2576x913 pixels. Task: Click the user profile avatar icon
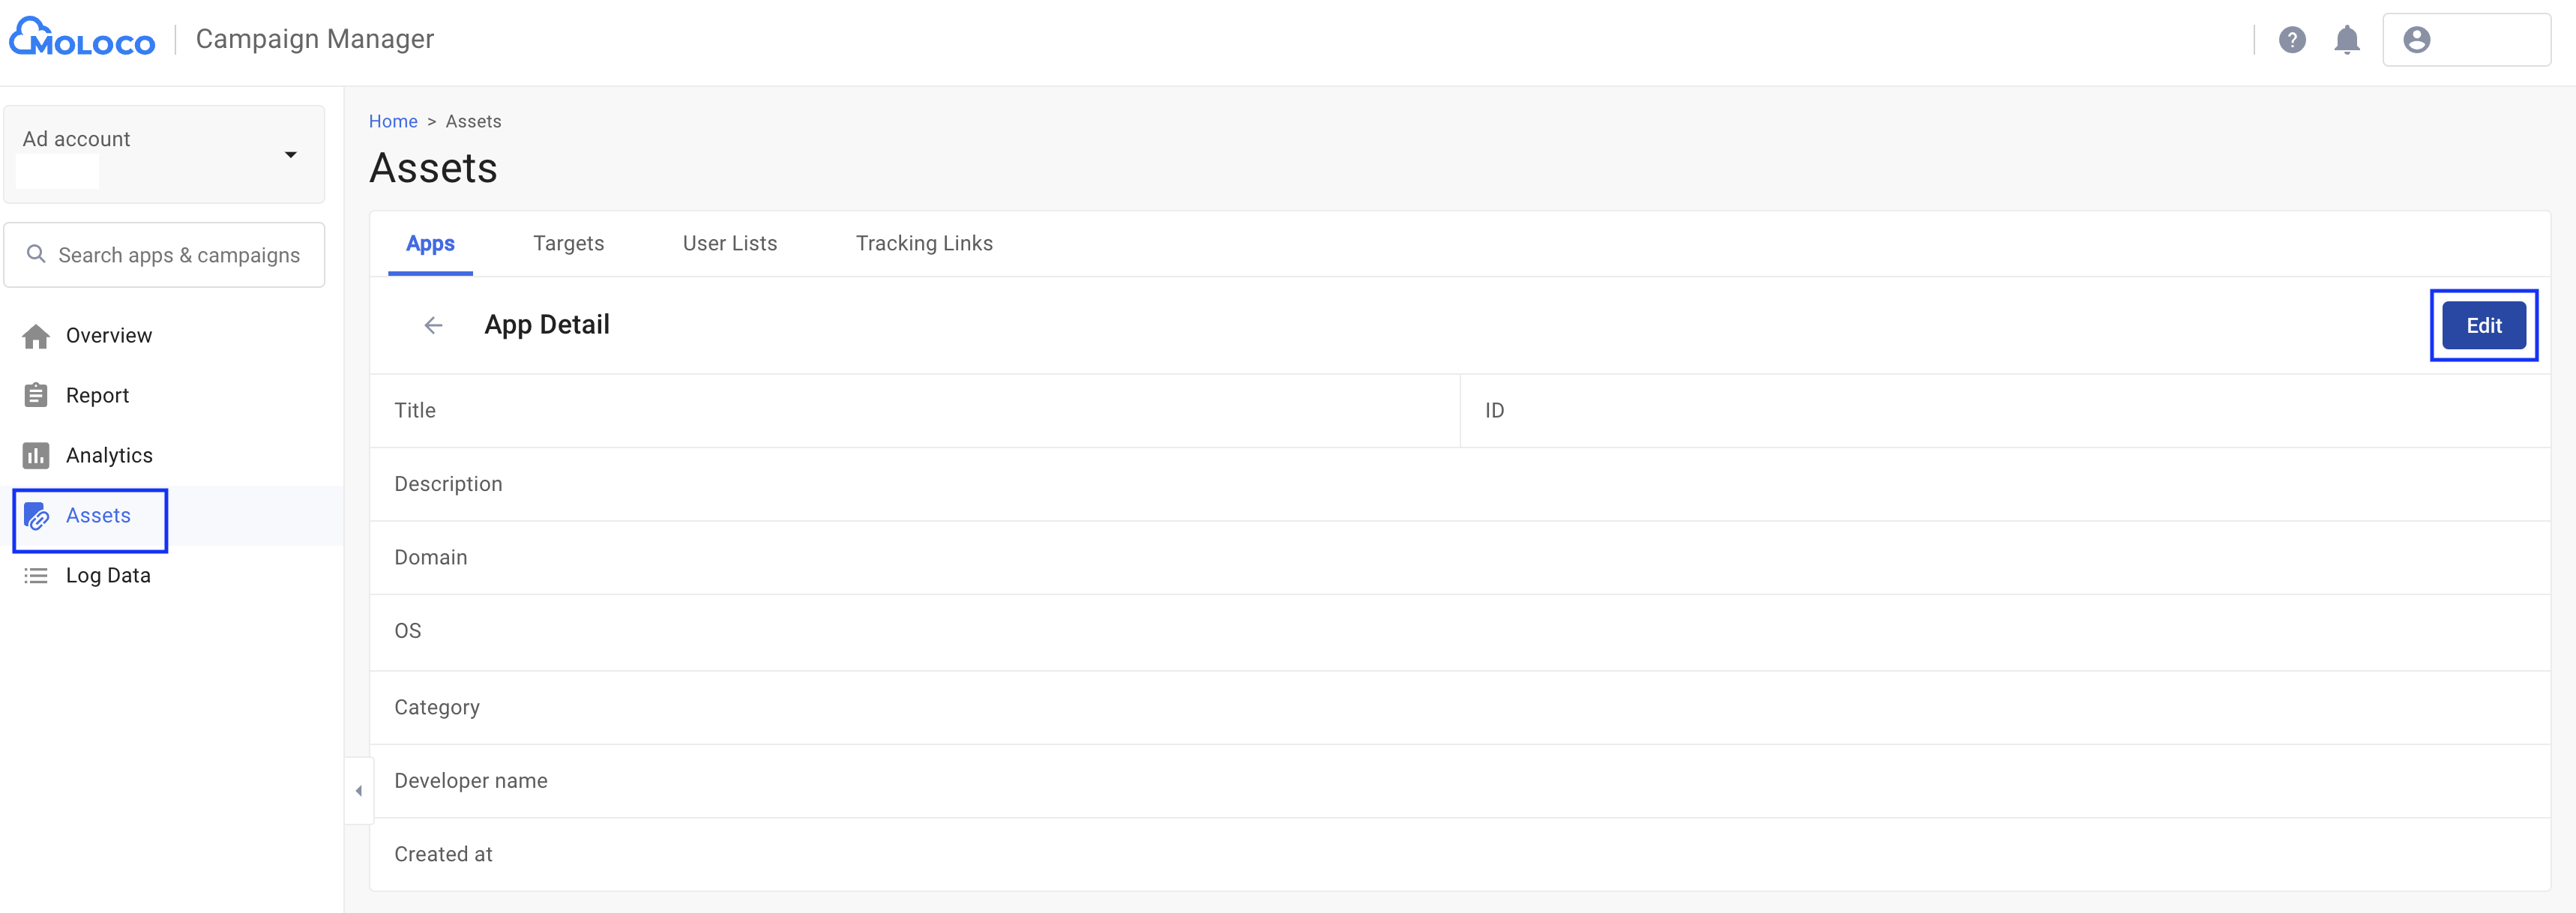click(x=2417, y=40)
